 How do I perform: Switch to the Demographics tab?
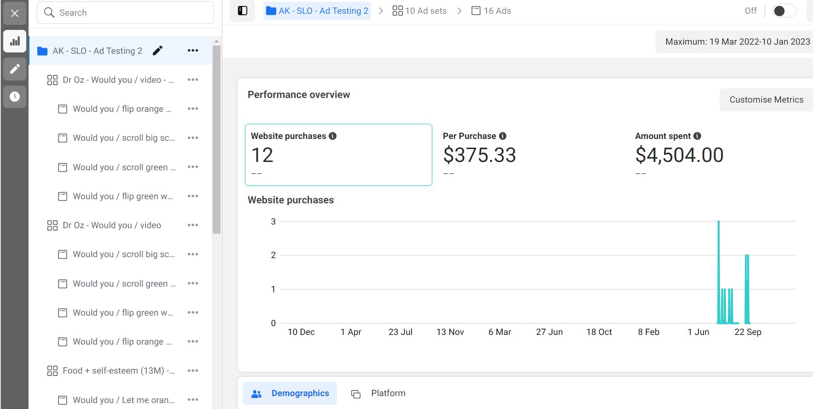click(x=290, y=393)
